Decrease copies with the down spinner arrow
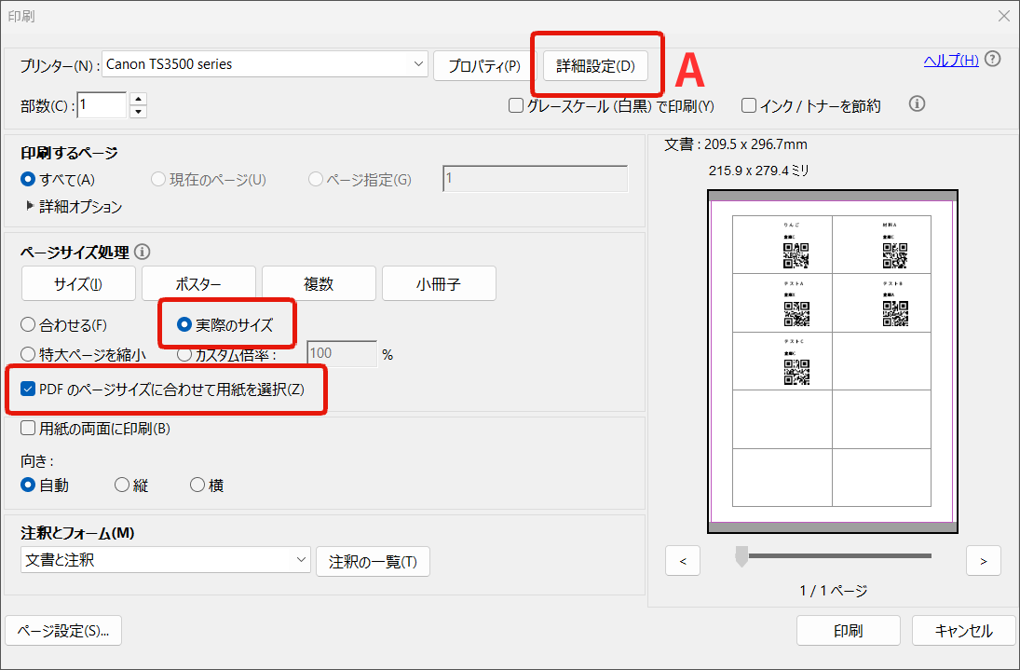 (138, 112)
